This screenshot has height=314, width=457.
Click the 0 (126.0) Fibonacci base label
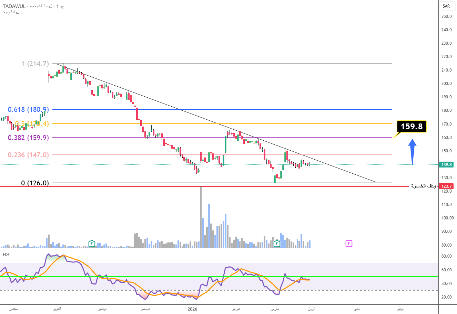pos(35,183)
